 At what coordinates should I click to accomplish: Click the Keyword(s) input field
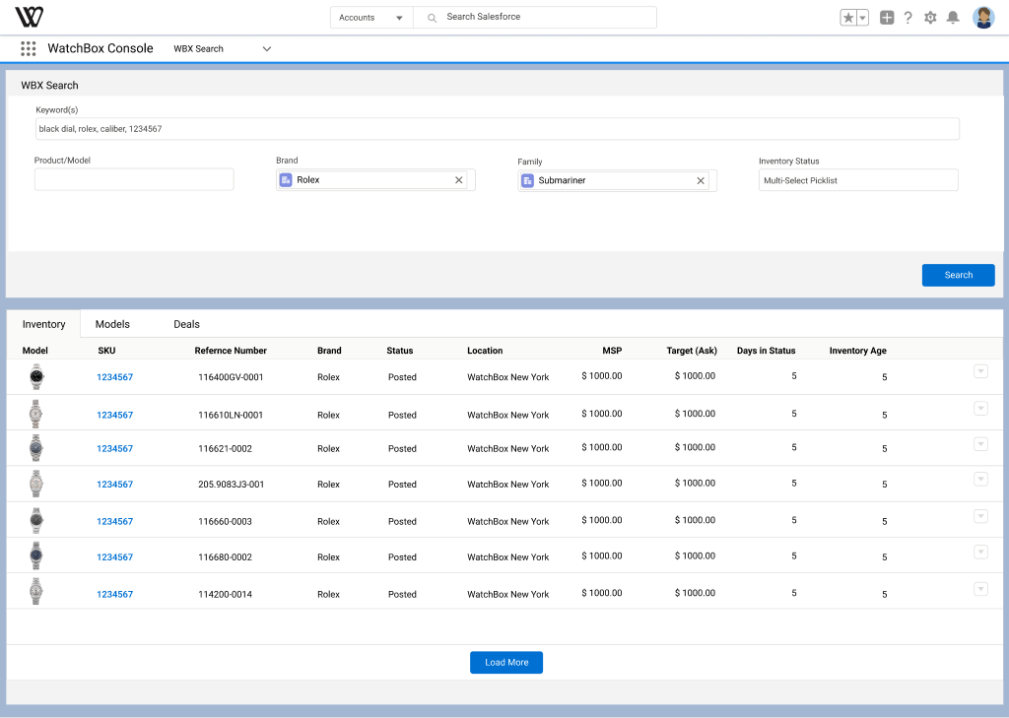(x=498, y=129)
